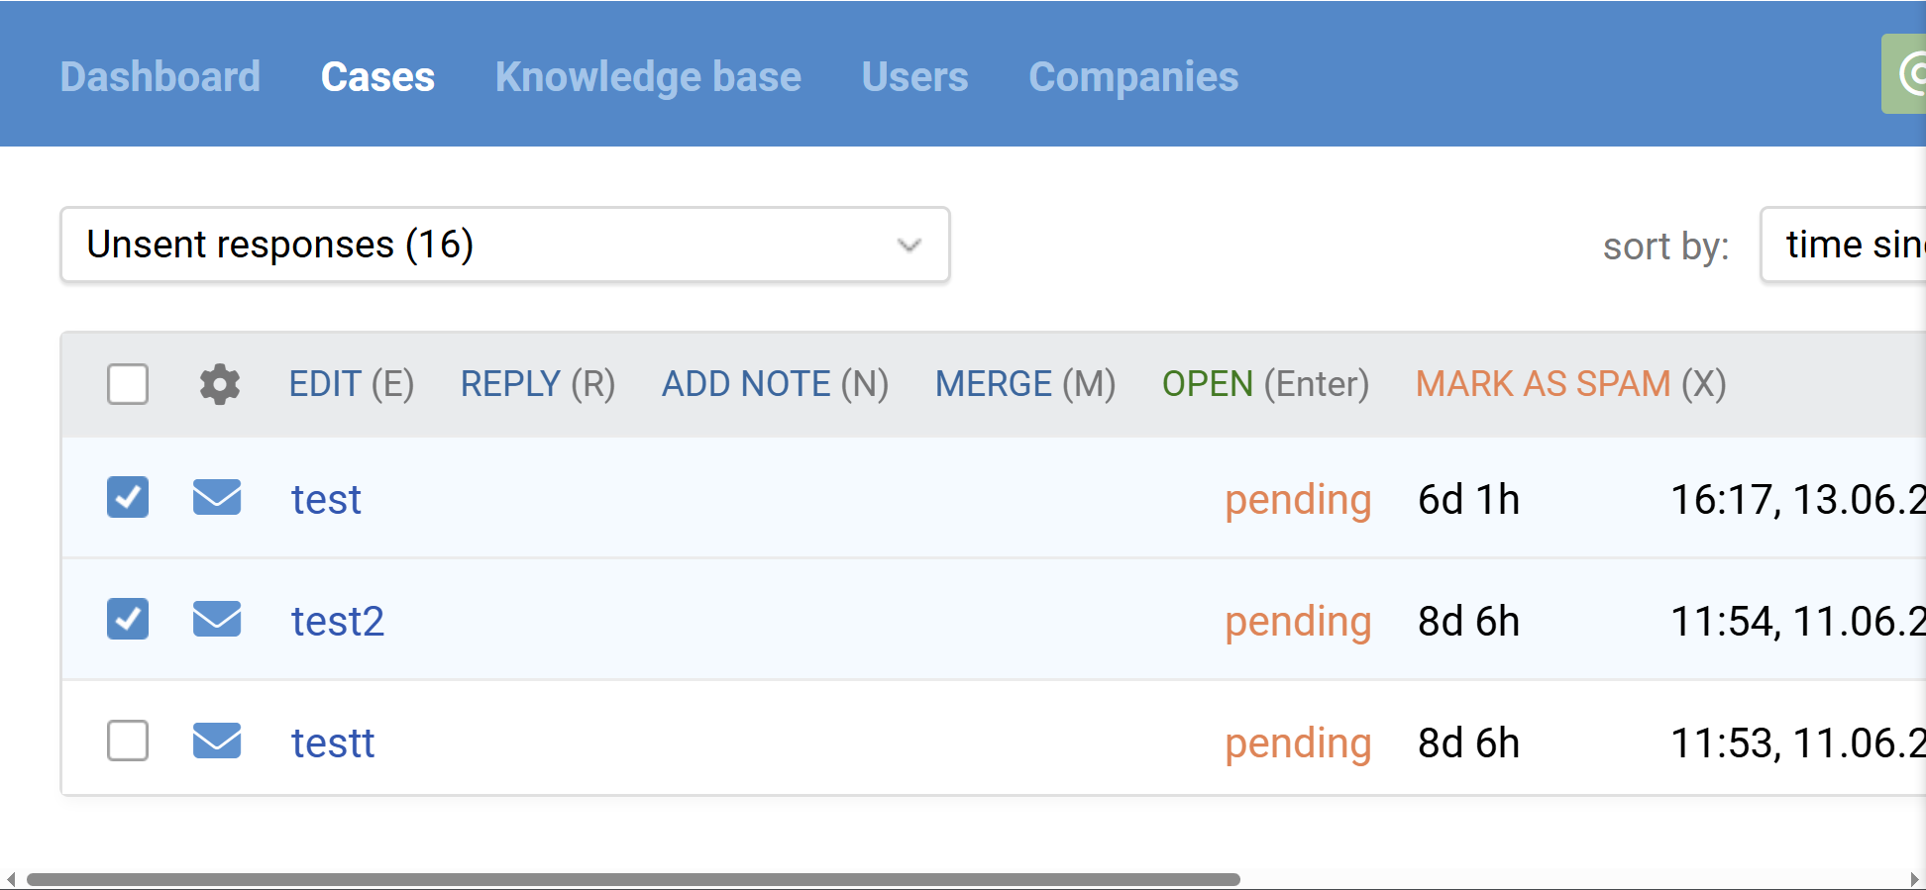The height and width of the screenshot is (890, 1926).
Task: Switch to the Knowledge base tab
Action: (648, 76)
